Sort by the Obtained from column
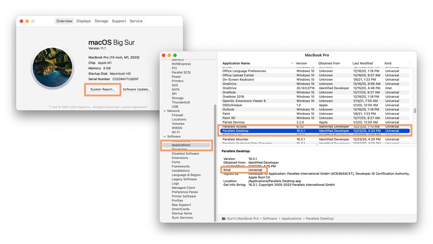The image size is (433, 244). tap(329, 63)
